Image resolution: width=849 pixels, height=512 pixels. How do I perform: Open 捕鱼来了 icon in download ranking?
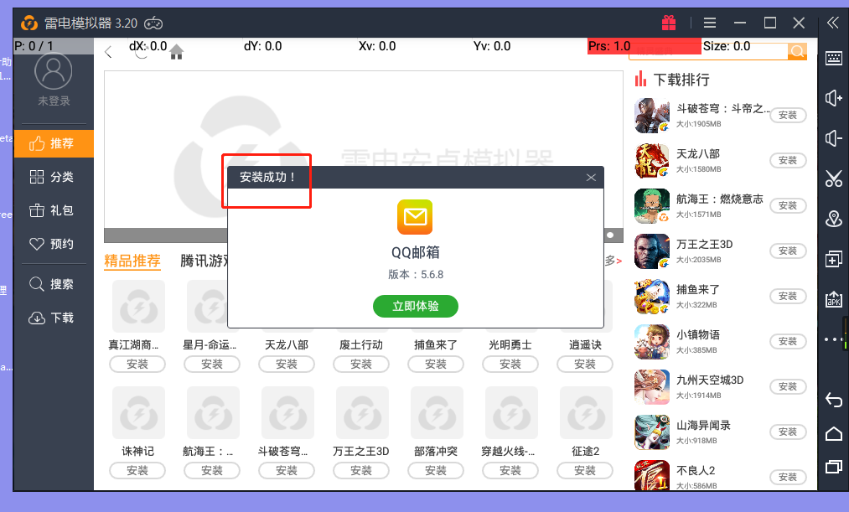pyautogui.click(x=652, y=297)
